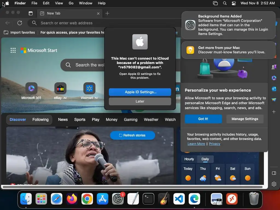Open the Sports category
This screenshot has width=280, height=210.
80,120
